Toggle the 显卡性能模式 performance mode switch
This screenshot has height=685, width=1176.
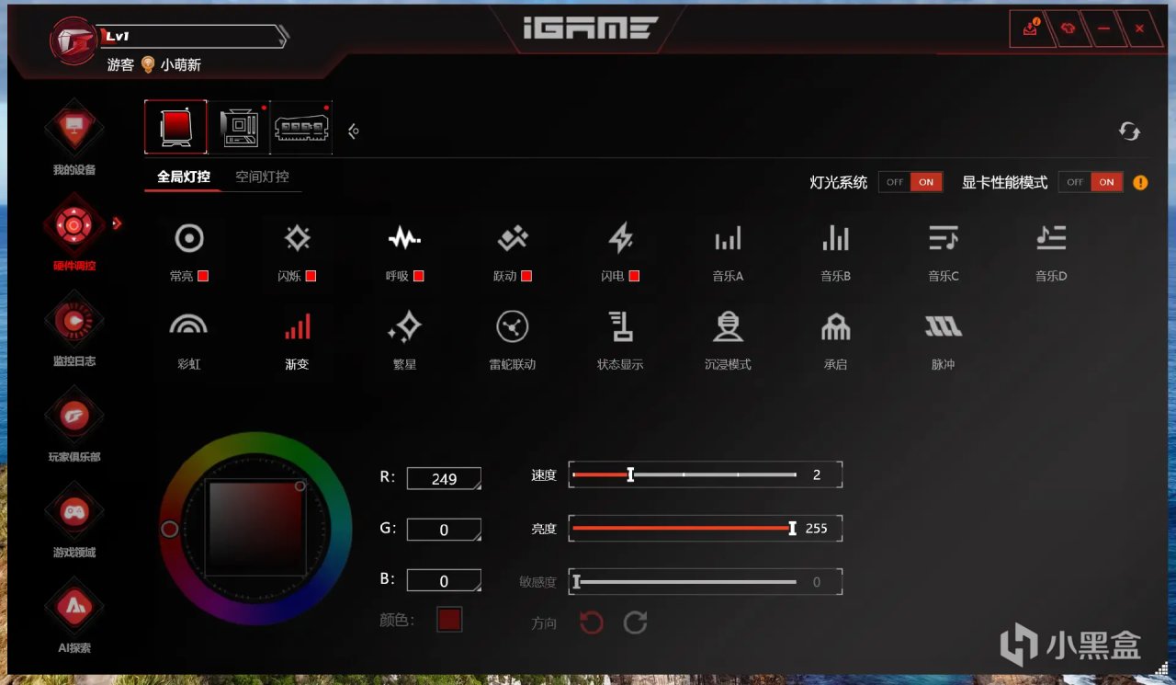[1091, 182]
